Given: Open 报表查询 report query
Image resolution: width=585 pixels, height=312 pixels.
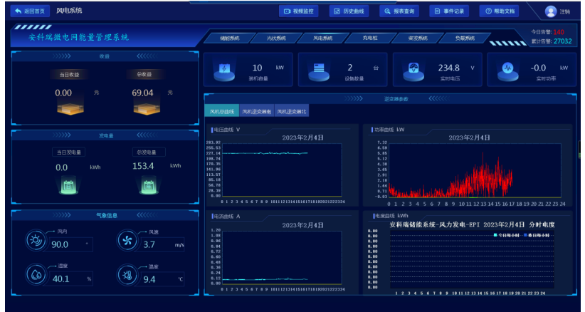Looking at the screenshot, I should (x=399, y=11).
